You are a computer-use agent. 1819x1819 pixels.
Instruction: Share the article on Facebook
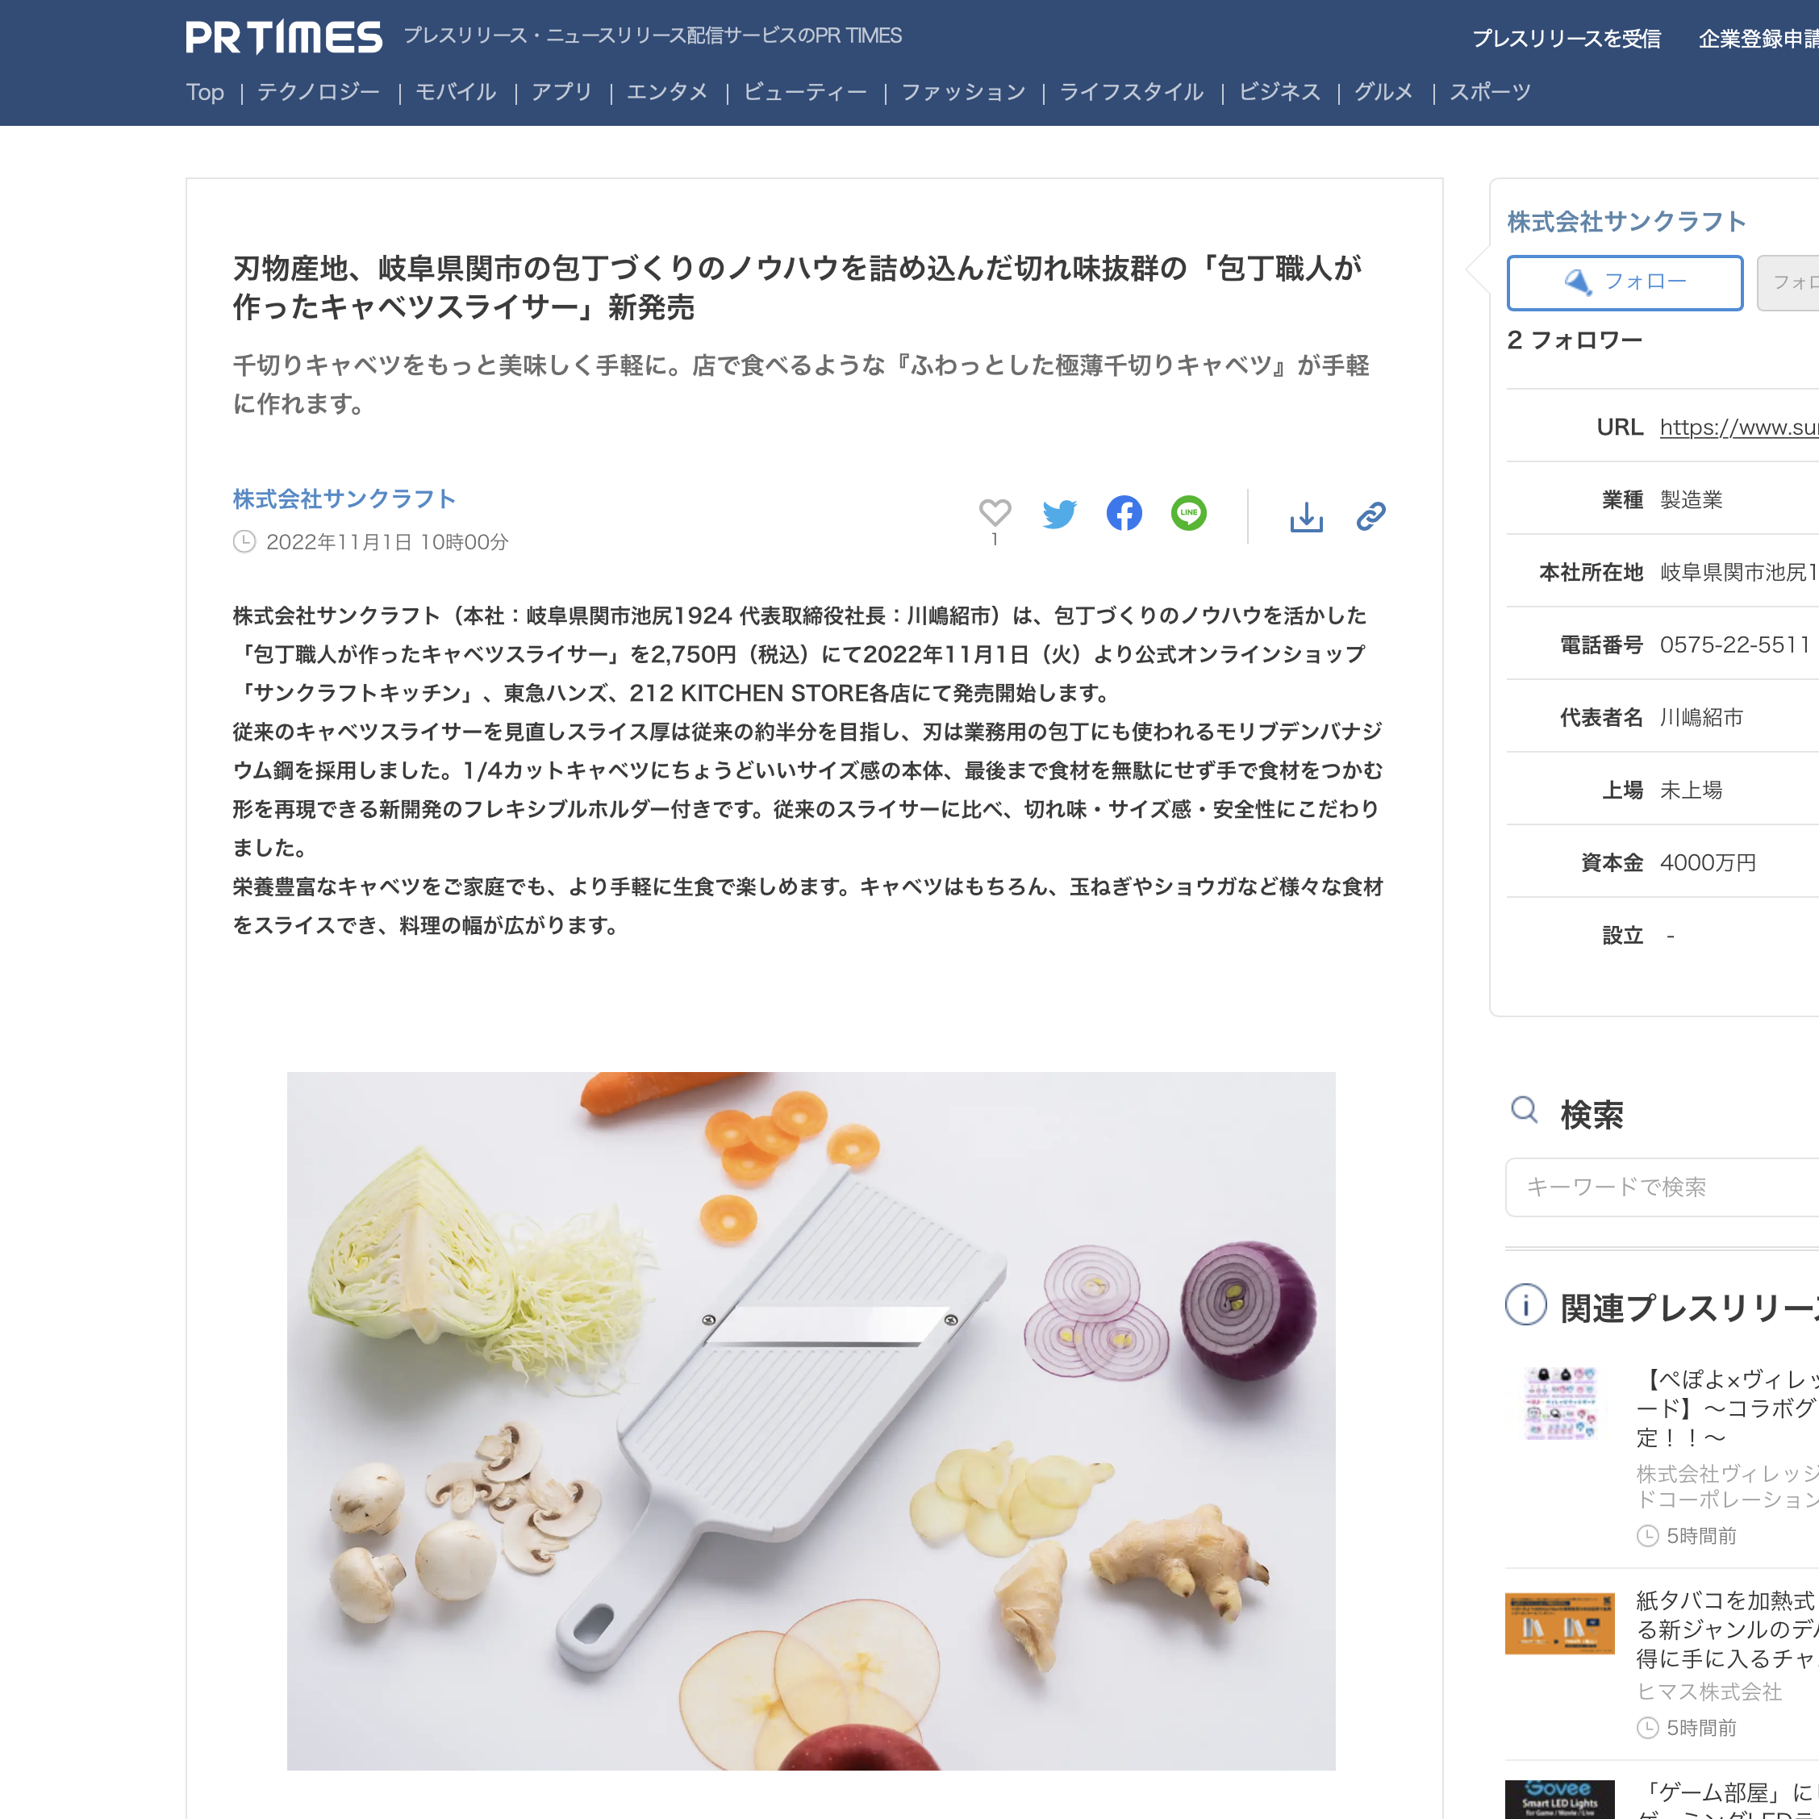click(1123, 513)
